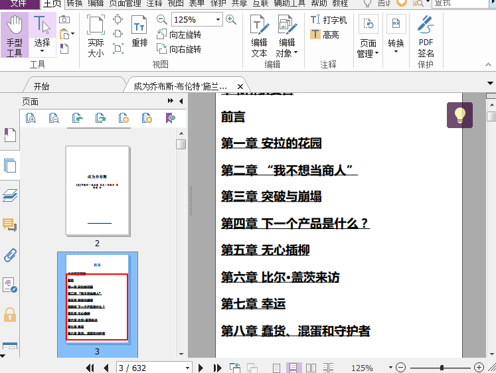Select the Hand tool (手型工具)

[15, 35]
